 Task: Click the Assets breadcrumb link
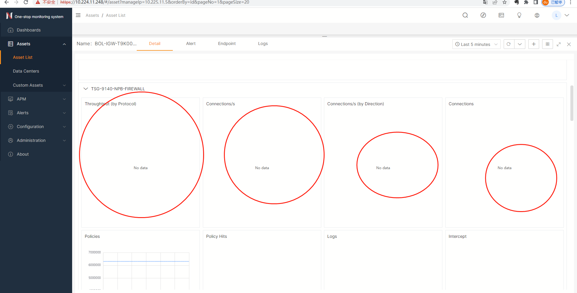point(92,15)
